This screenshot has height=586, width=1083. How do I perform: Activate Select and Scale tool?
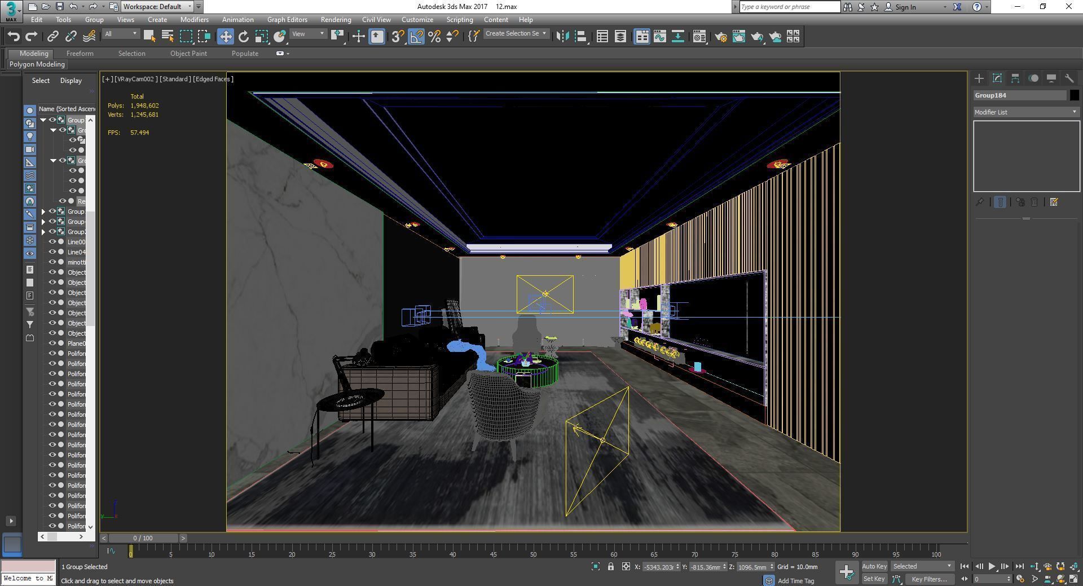click(262, 37)
